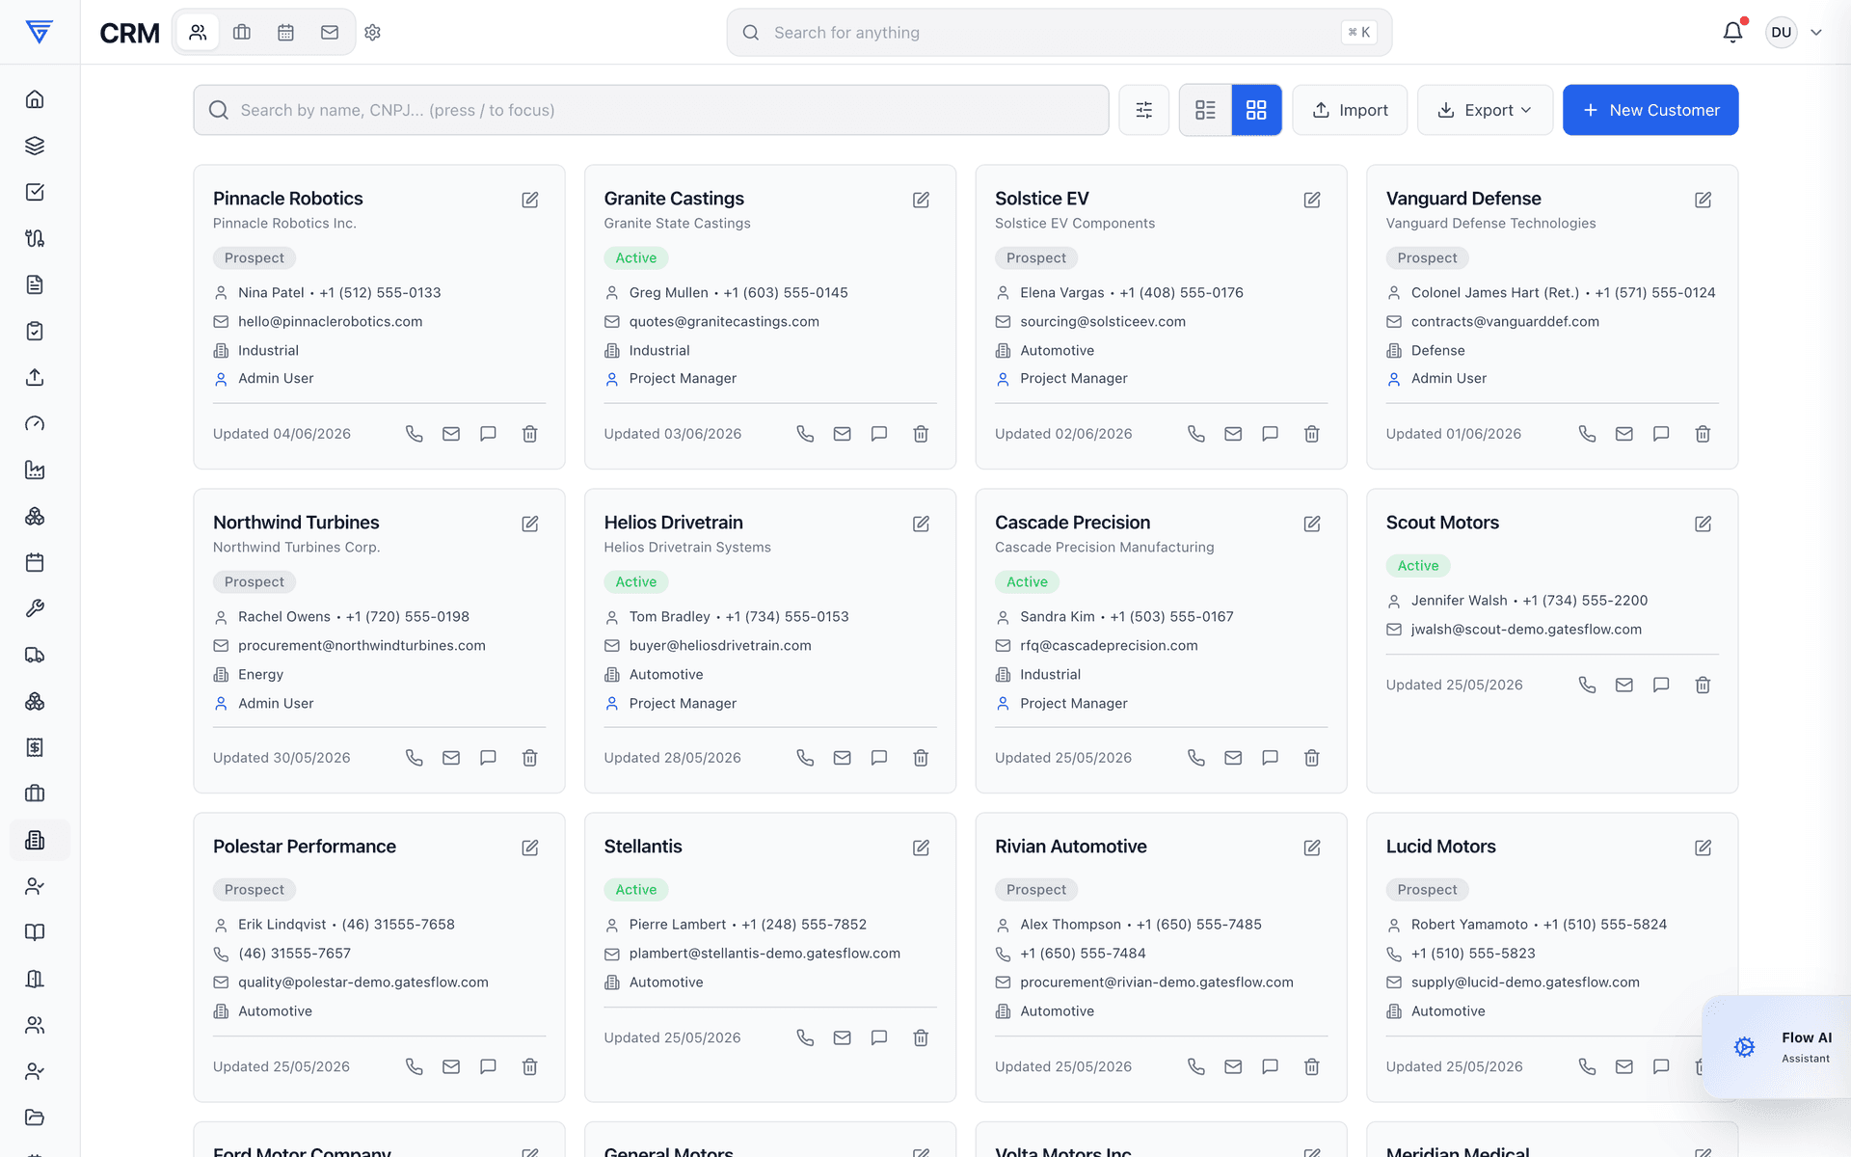Screen dimensions: 1851x1157
Task: Click the global Search for anything box
Action: coord(1059,33)
